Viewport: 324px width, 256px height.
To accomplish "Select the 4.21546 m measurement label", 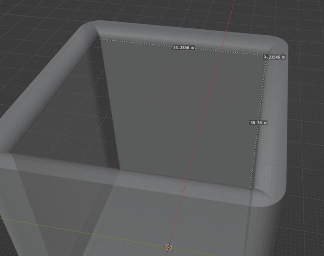I will 275,58.
